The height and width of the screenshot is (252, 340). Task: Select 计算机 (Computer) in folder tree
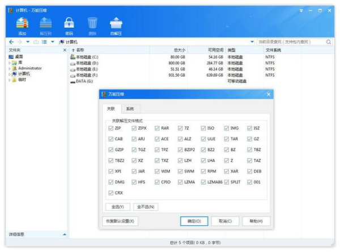click(21, 74)
